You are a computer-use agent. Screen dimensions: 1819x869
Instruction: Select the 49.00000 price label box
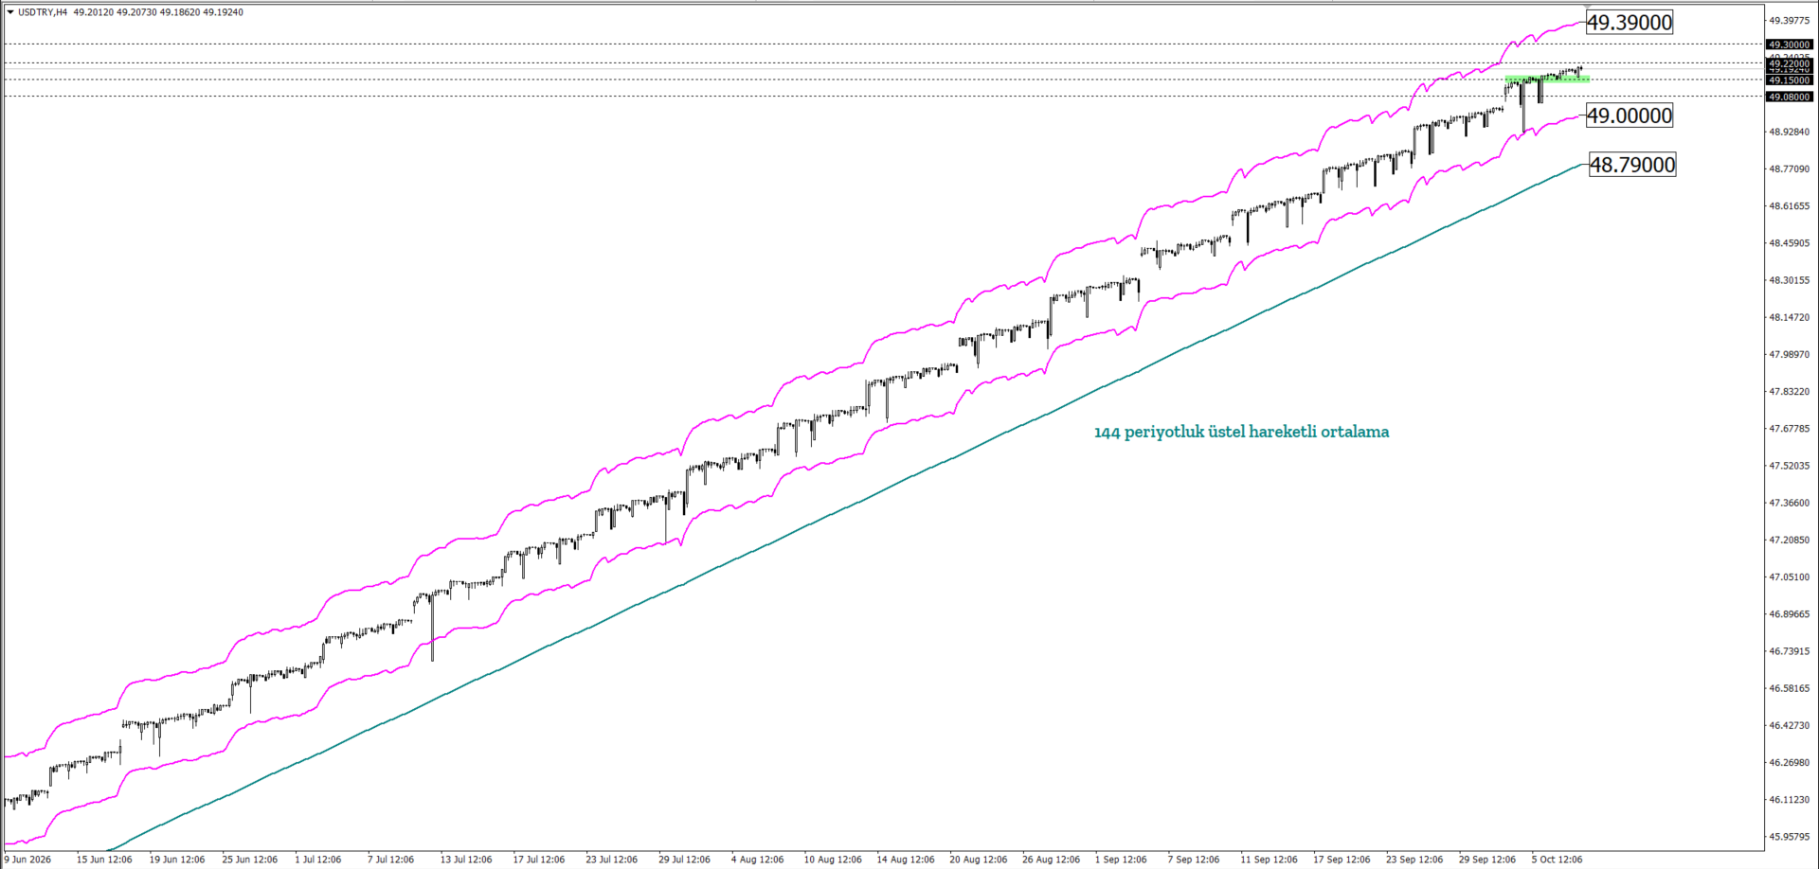1630,115
